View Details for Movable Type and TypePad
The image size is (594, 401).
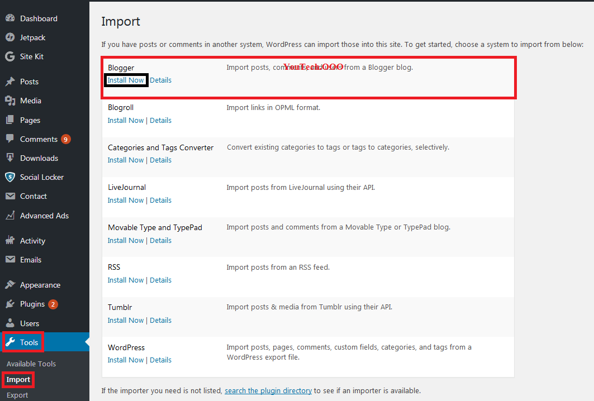click(x=160, y=241)
